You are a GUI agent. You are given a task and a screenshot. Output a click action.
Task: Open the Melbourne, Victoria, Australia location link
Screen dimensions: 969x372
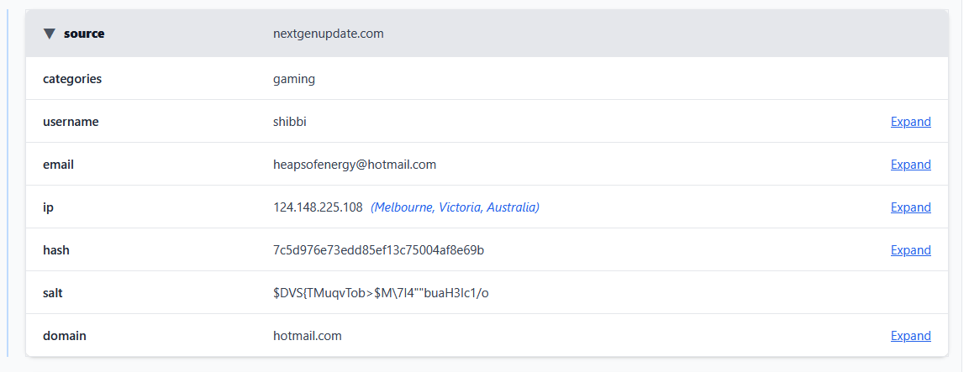click(455, 207)
